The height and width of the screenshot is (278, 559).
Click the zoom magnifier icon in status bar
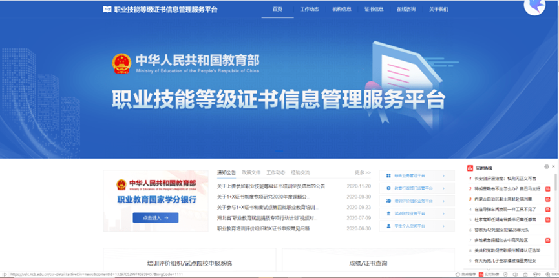[548, 274]
